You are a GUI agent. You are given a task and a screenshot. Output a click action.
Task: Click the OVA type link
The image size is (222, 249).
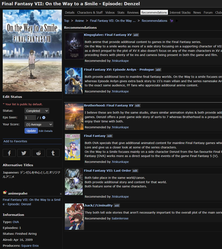[16, 222]
